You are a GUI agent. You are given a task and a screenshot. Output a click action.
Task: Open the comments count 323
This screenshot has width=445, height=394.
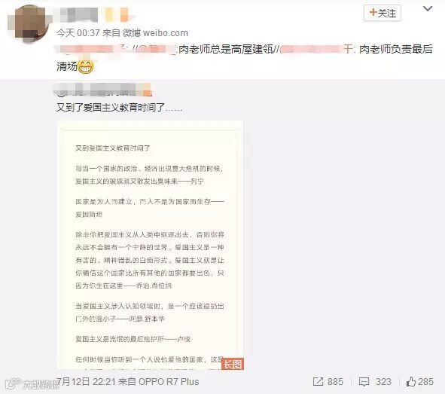point(383,382)
